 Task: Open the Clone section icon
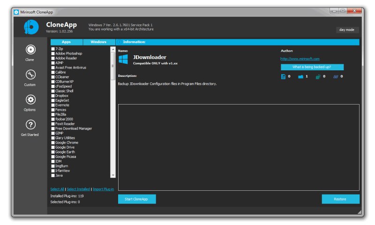pos(30,50)
